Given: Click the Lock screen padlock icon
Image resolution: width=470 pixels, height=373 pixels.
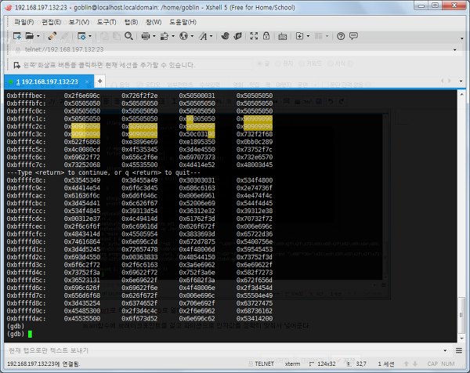Looking at the screenshot, I should [x=266, y=36].
